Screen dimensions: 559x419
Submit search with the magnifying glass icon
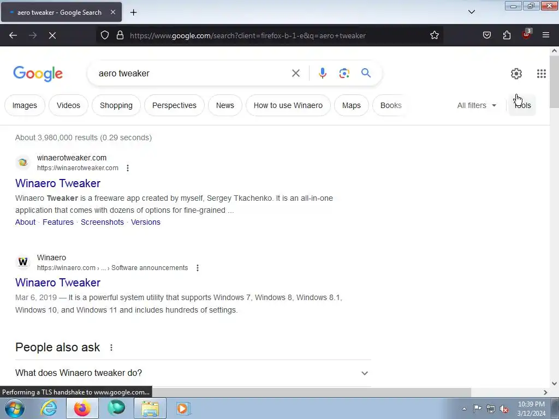[x=366, y=73]
